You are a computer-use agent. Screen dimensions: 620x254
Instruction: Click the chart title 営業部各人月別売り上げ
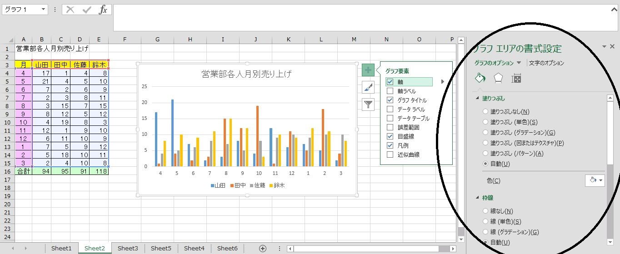click(x=246, y=74)
